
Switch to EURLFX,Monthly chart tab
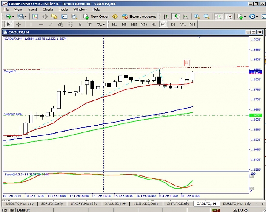tap(237, 203)
